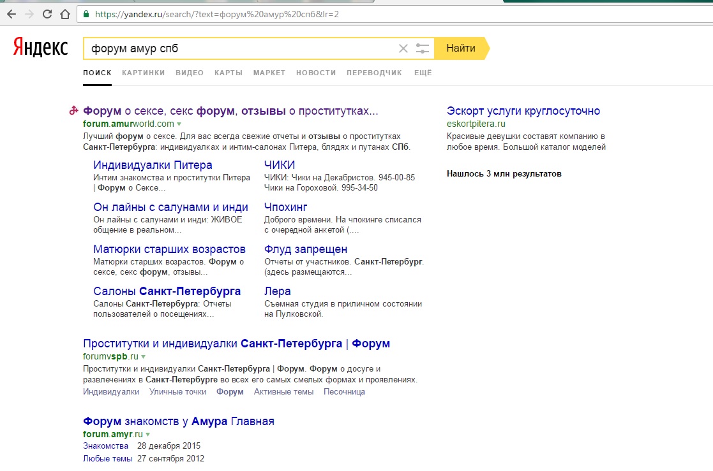Open the Флуд запрещен sitelink

[306, 249]
